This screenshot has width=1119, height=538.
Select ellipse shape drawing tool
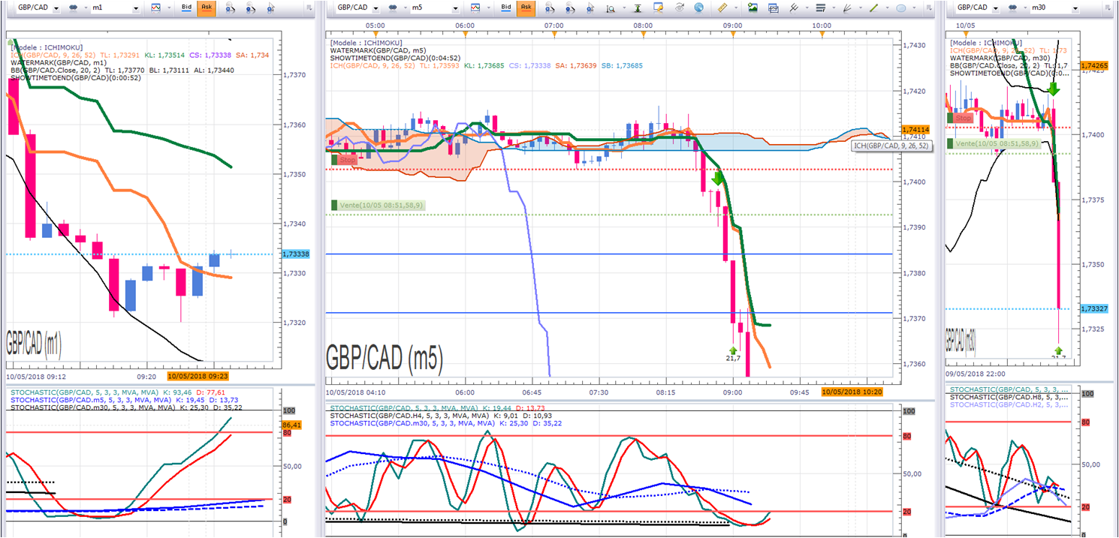point(900,8)
